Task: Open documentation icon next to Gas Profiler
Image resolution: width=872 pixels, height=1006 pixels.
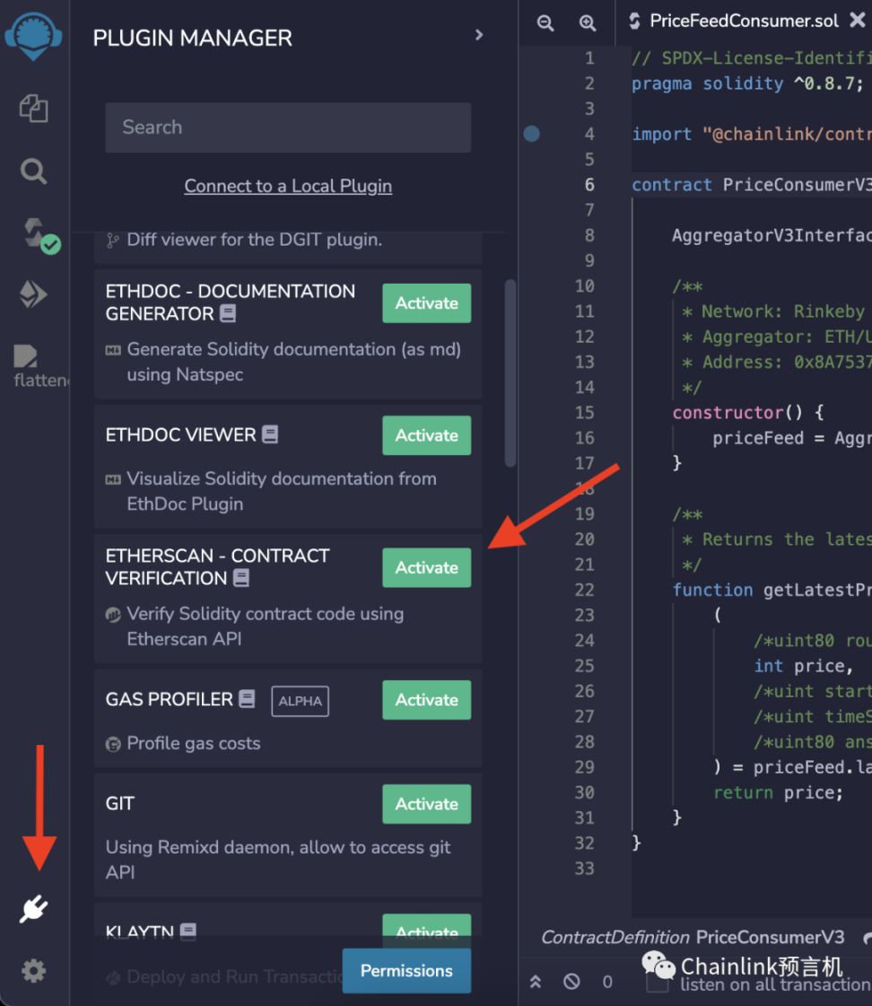Action: 248,699
